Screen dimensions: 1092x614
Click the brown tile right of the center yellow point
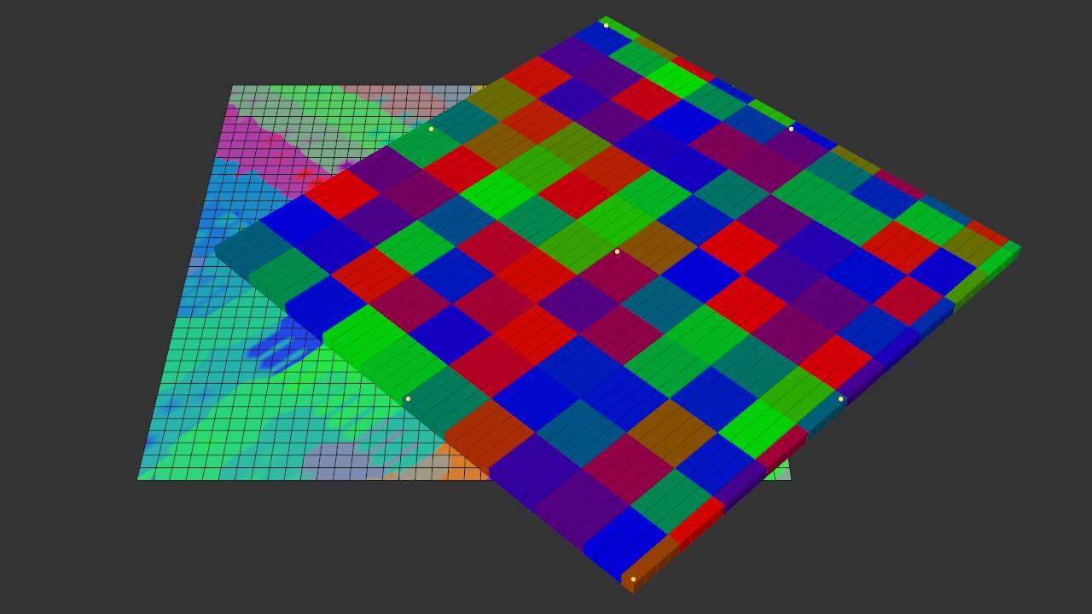pos(658,247)
